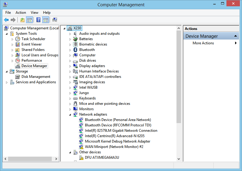Select Intel(R) 82579LM Gigabit Network Connection
The height and width of the screenshot is (171, 242).
click(121, 131)
